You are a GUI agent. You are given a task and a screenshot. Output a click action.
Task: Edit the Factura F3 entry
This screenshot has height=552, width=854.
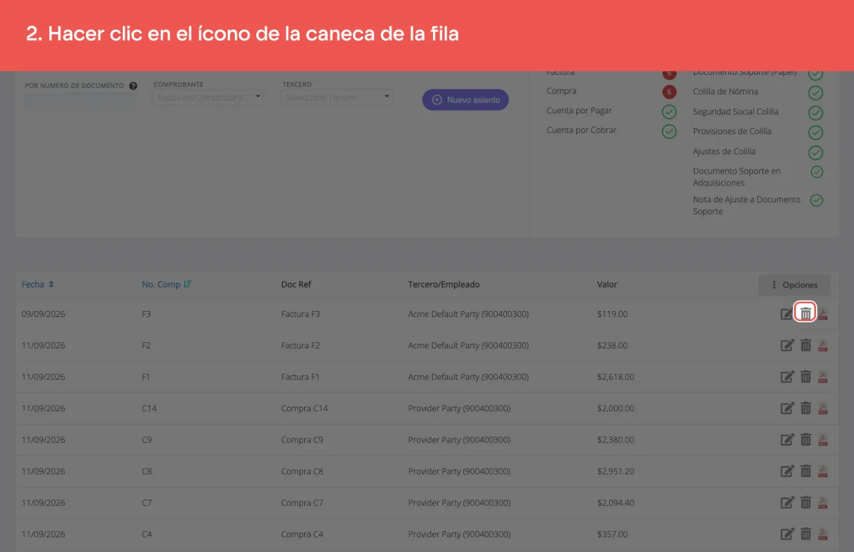(x=787, y=314)
